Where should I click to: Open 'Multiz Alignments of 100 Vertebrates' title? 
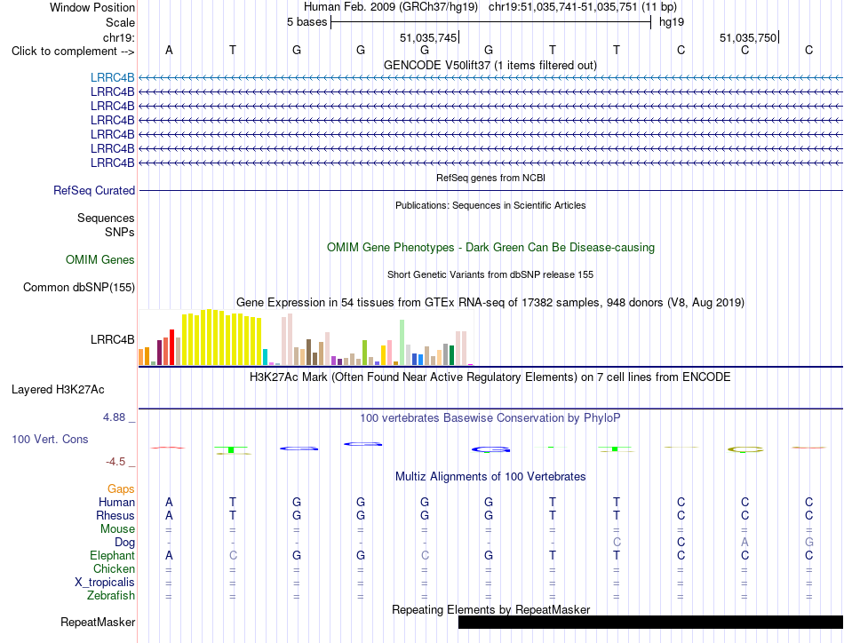click(490, 476)
